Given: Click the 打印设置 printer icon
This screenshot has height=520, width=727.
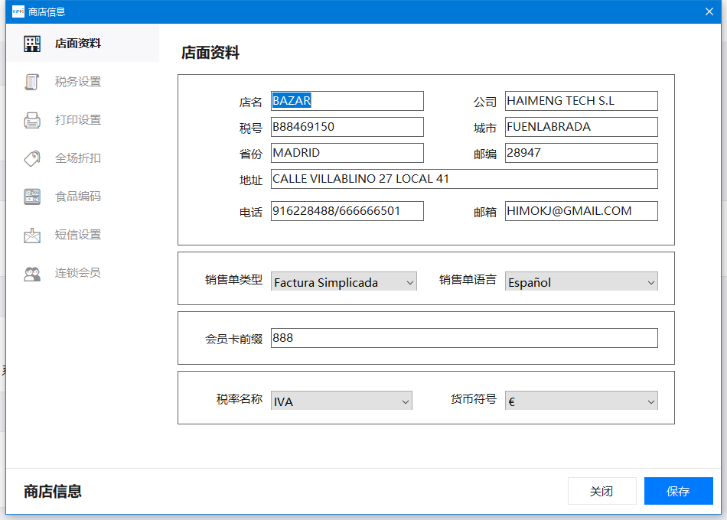Looking at the screenshot, I should tap(32, 120).
